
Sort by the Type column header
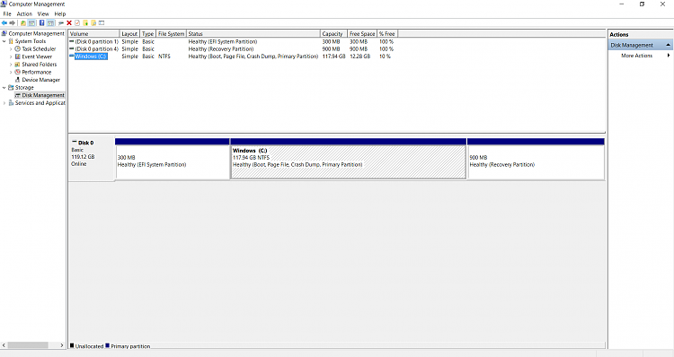click(148, 33)
